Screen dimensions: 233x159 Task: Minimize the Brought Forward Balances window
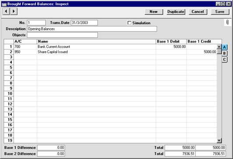(x=218, y=4)
